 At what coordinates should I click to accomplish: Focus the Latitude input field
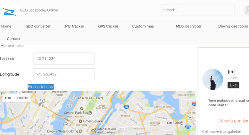(x=64, y=59)
